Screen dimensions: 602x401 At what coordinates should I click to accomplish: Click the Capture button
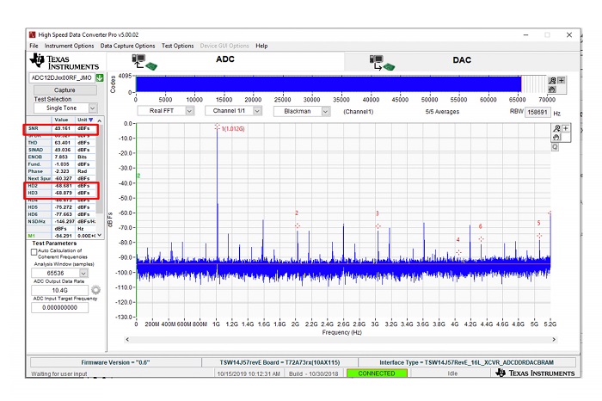pos(64,89)
